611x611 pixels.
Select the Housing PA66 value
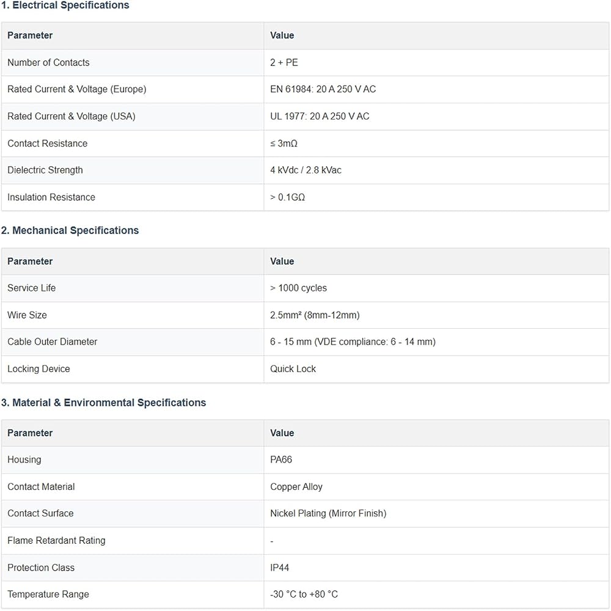pyautogui.click(x=281, y=459)
